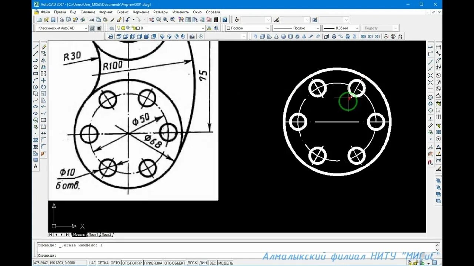Click the Zoom Realtime magnifier icon

[x=158, y=20]
